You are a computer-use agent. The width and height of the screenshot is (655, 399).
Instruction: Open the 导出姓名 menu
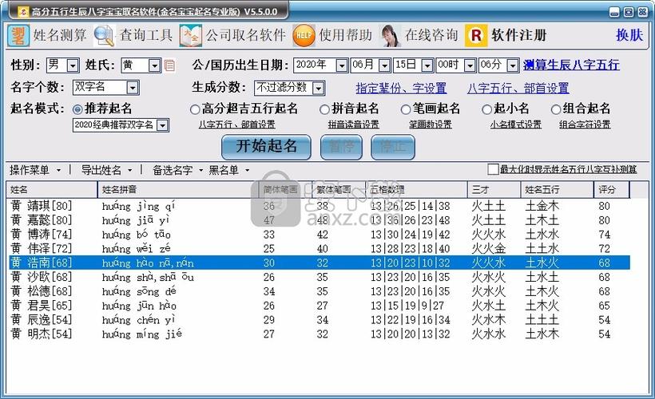(x=106, y=170)
